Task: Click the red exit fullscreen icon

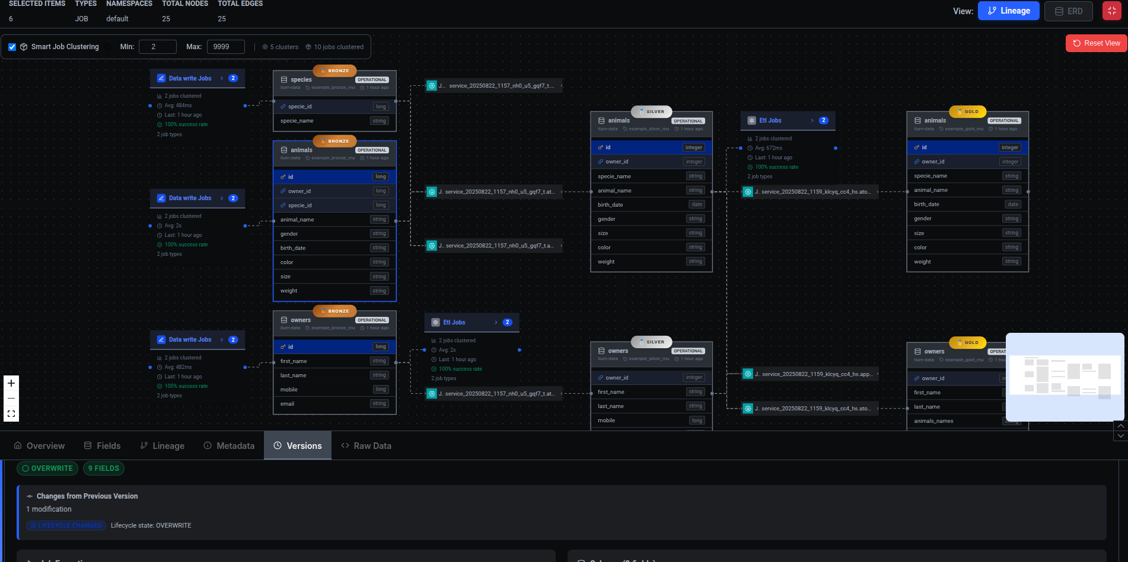Action: pyautogui.click(x=1111, y=11)
